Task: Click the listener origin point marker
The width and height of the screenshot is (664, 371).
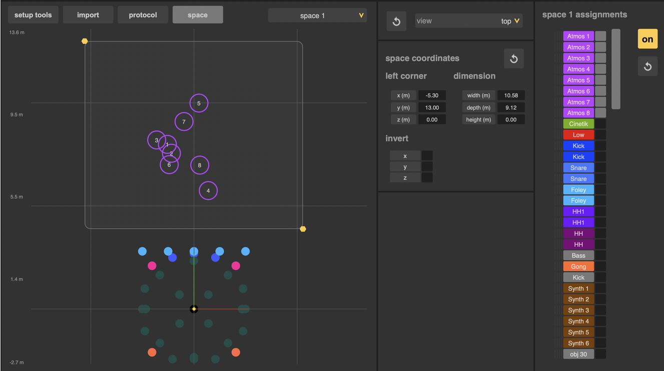Action: click(194, 309)
